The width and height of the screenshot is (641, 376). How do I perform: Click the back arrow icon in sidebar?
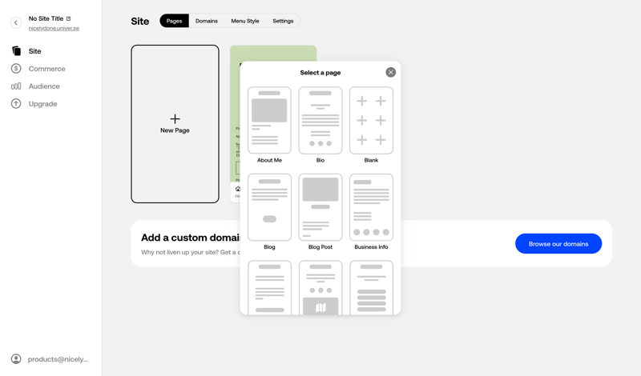tap(16, 23)
